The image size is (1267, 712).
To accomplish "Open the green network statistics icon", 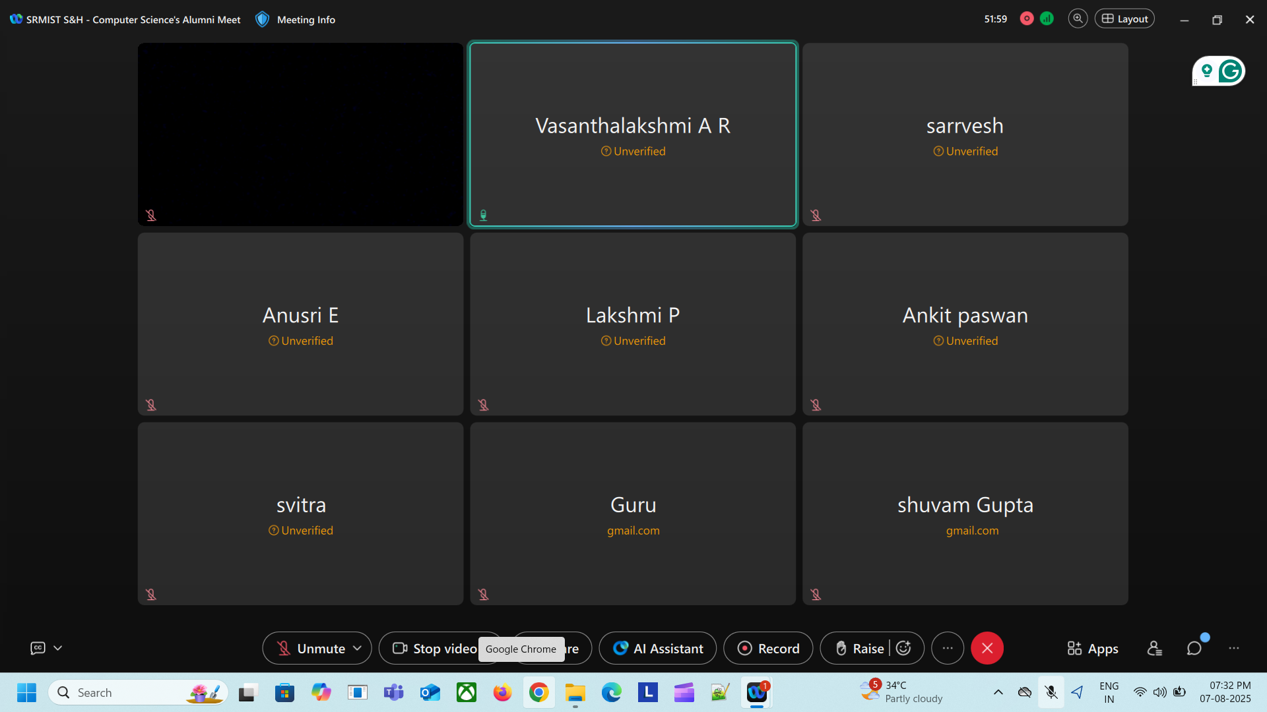I will point(1047,19).
